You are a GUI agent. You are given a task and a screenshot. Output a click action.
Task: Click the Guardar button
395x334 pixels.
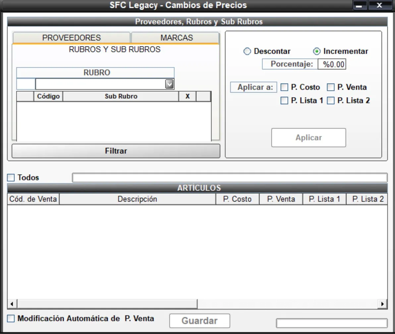tap(199, 321)
